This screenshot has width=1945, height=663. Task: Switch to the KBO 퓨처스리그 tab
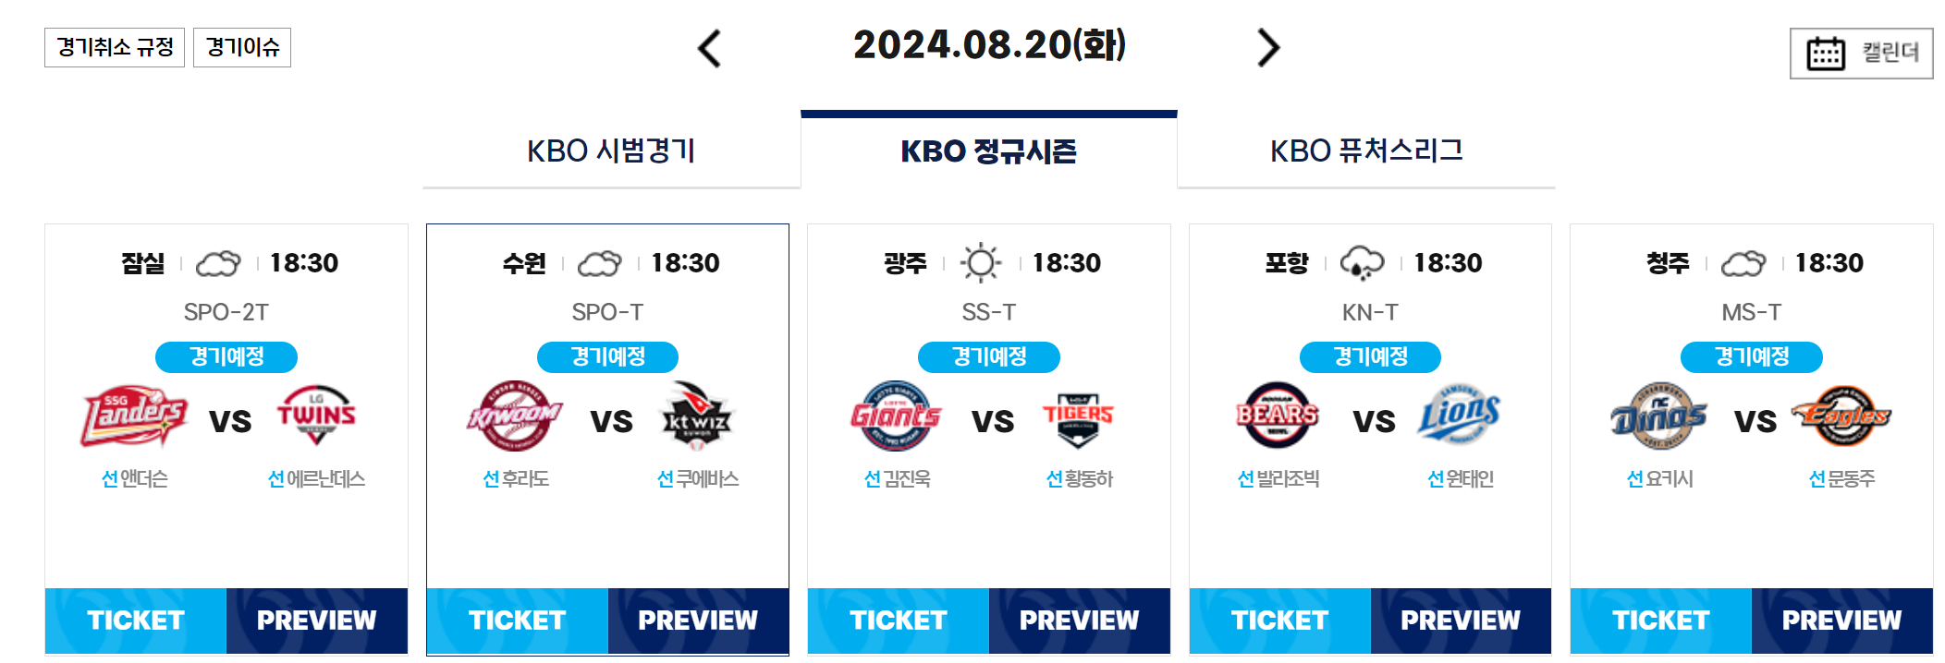click(x=1366, y=151)
